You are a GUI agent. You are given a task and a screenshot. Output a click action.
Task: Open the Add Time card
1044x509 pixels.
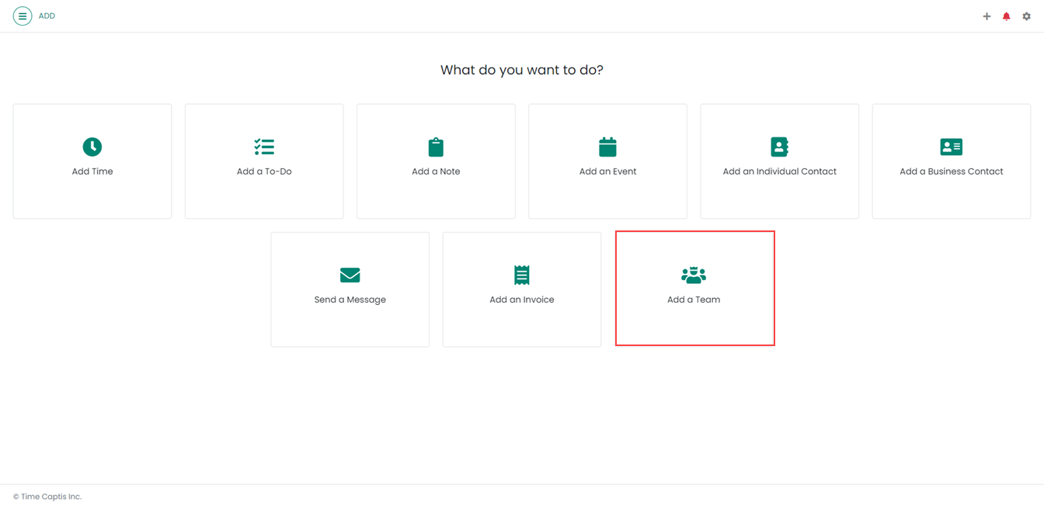tap(92, 161)
